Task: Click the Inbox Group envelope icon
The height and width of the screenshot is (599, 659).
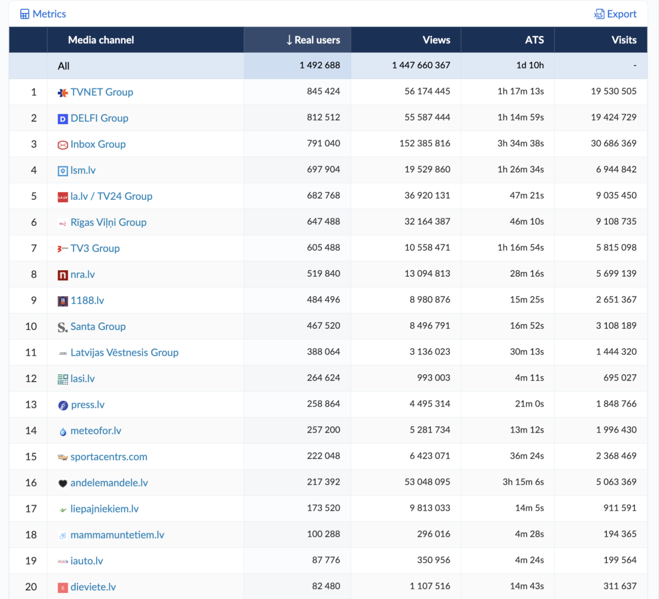Action: (63, 145)
